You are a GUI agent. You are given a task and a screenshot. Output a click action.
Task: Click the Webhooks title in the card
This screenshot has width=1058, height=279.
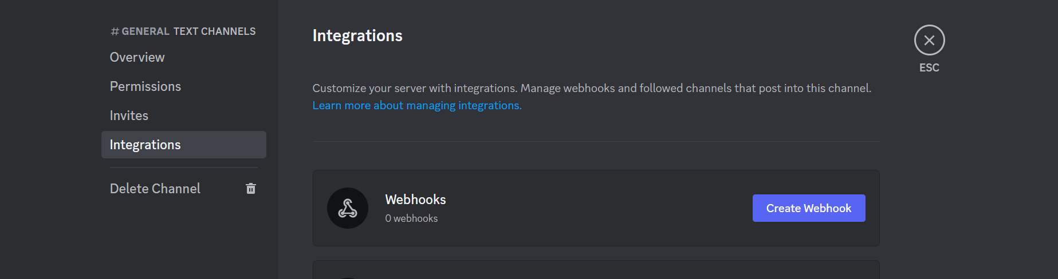415,200
